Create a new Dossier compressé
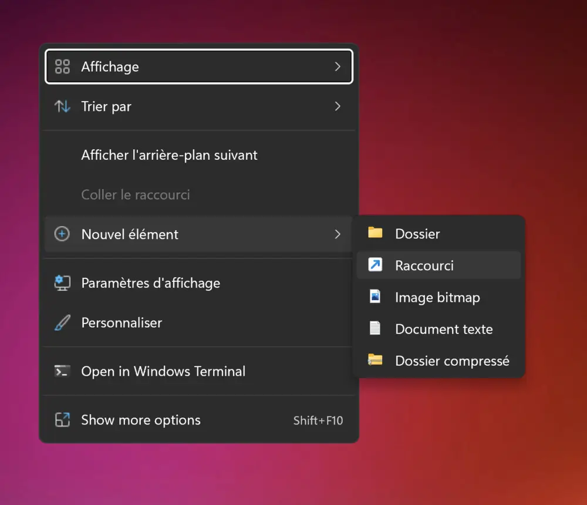Screen dimensions: 587x505 pyautogui.click(x=451, y=361)
